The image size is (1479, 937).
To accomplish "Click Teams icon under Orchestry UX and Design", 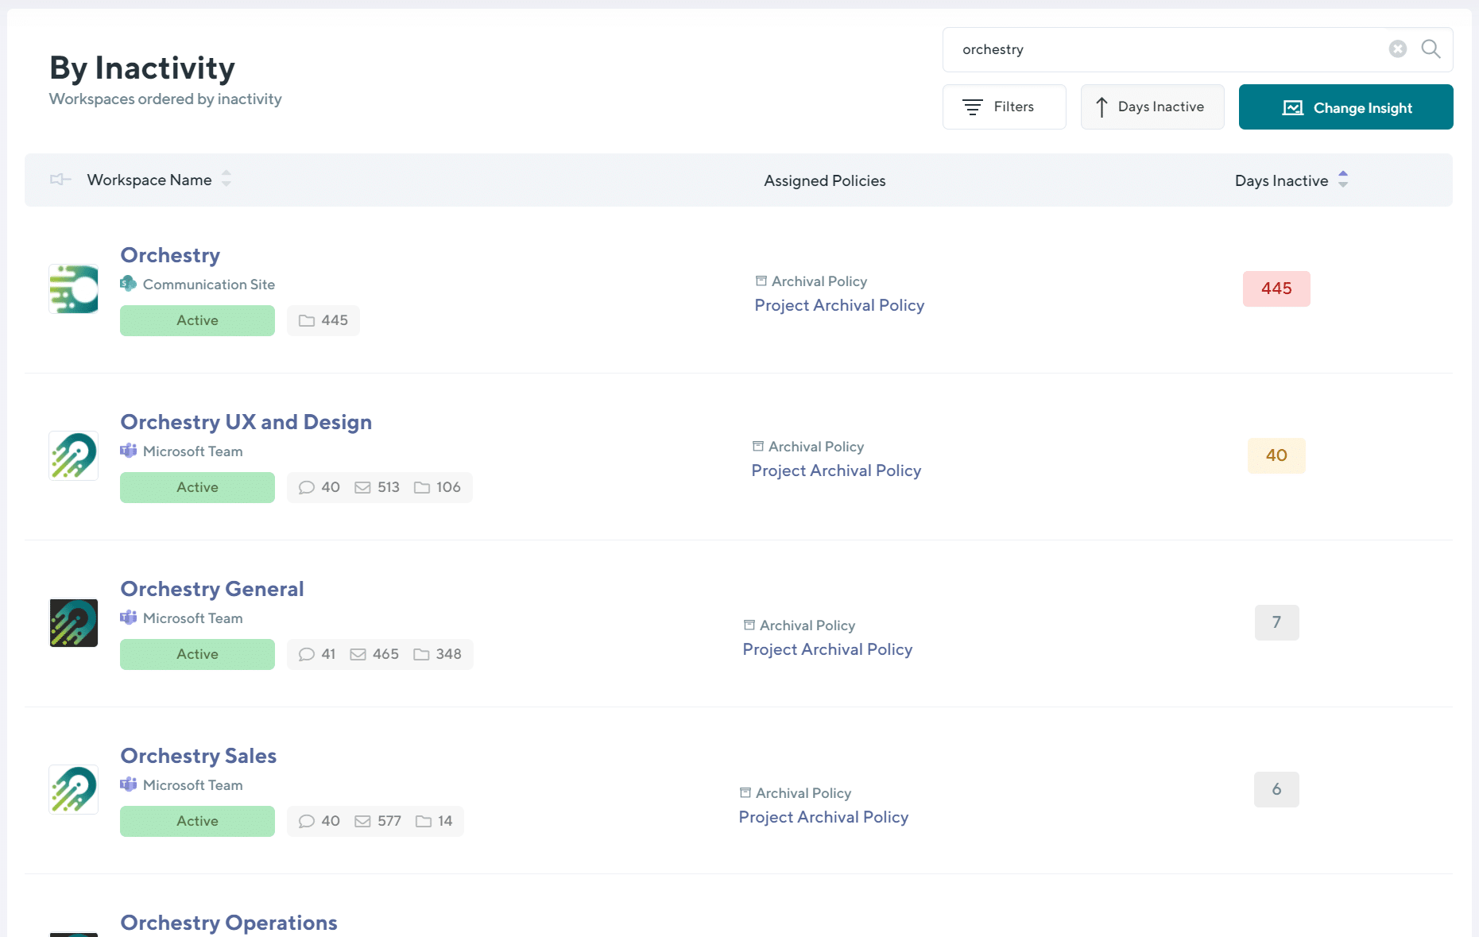I will coord(128,451).
